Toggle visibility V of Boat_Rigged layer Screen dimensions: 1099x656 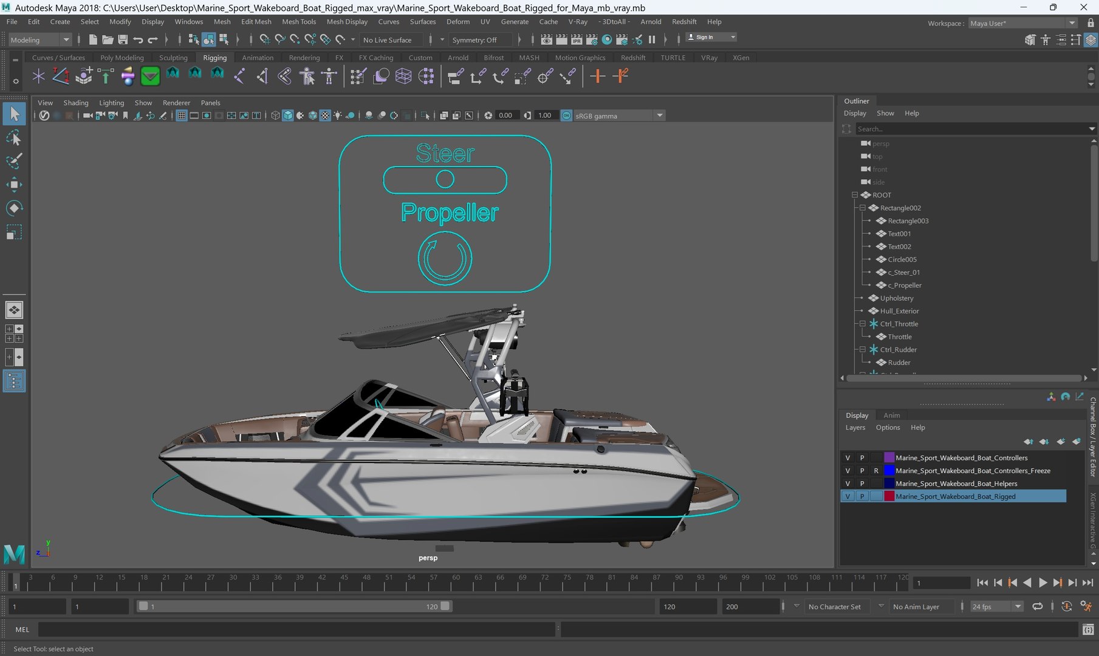pos(847,496)
